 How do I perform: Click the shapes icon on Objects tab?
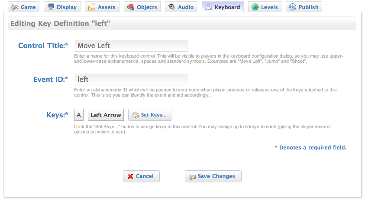coord(131,7)
